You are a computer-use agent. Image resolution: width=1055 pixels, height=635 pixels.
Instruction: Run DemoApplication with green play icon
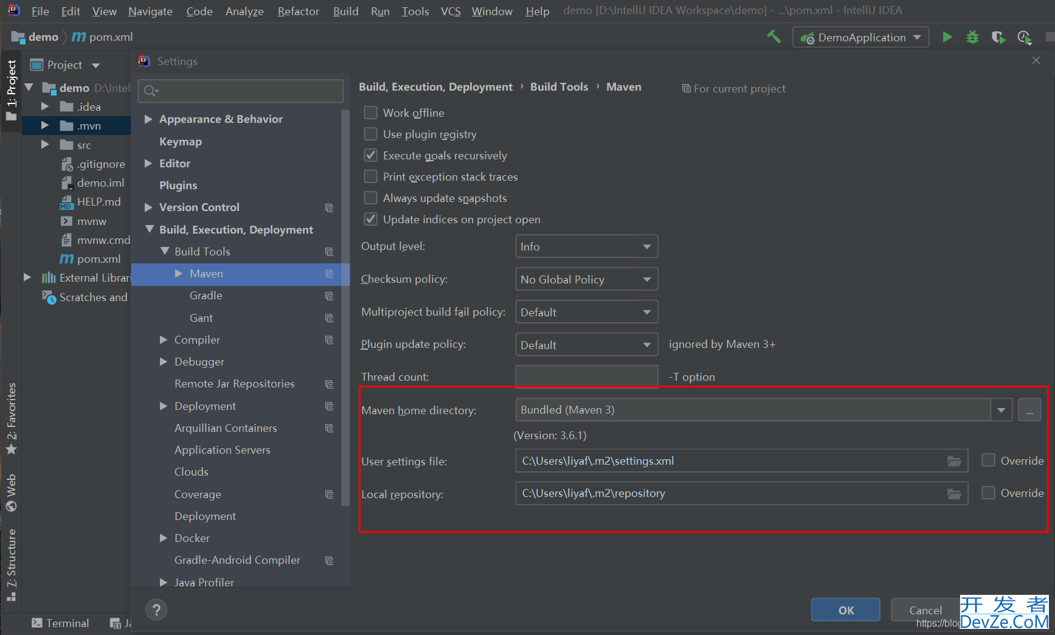pyautogui.click(x=947, y=37)
